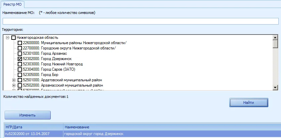The height and width of the screenshot is (138, 281).
Task: Check the 52502000 Арзамасский муниципальный район checkbox
Action: (x=20, y=85)
